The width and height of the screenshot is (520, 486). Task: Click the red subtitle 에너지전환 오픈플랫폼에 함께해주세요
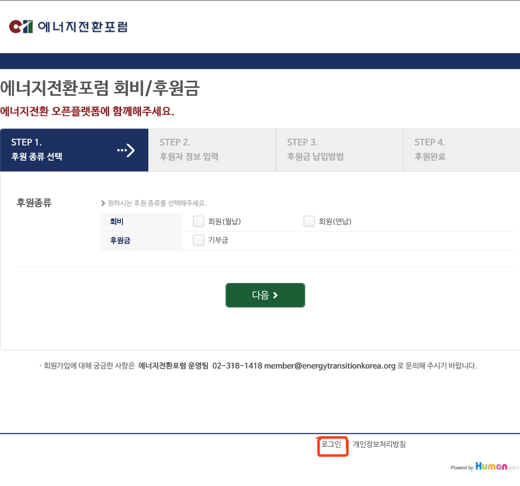[87, 111]
